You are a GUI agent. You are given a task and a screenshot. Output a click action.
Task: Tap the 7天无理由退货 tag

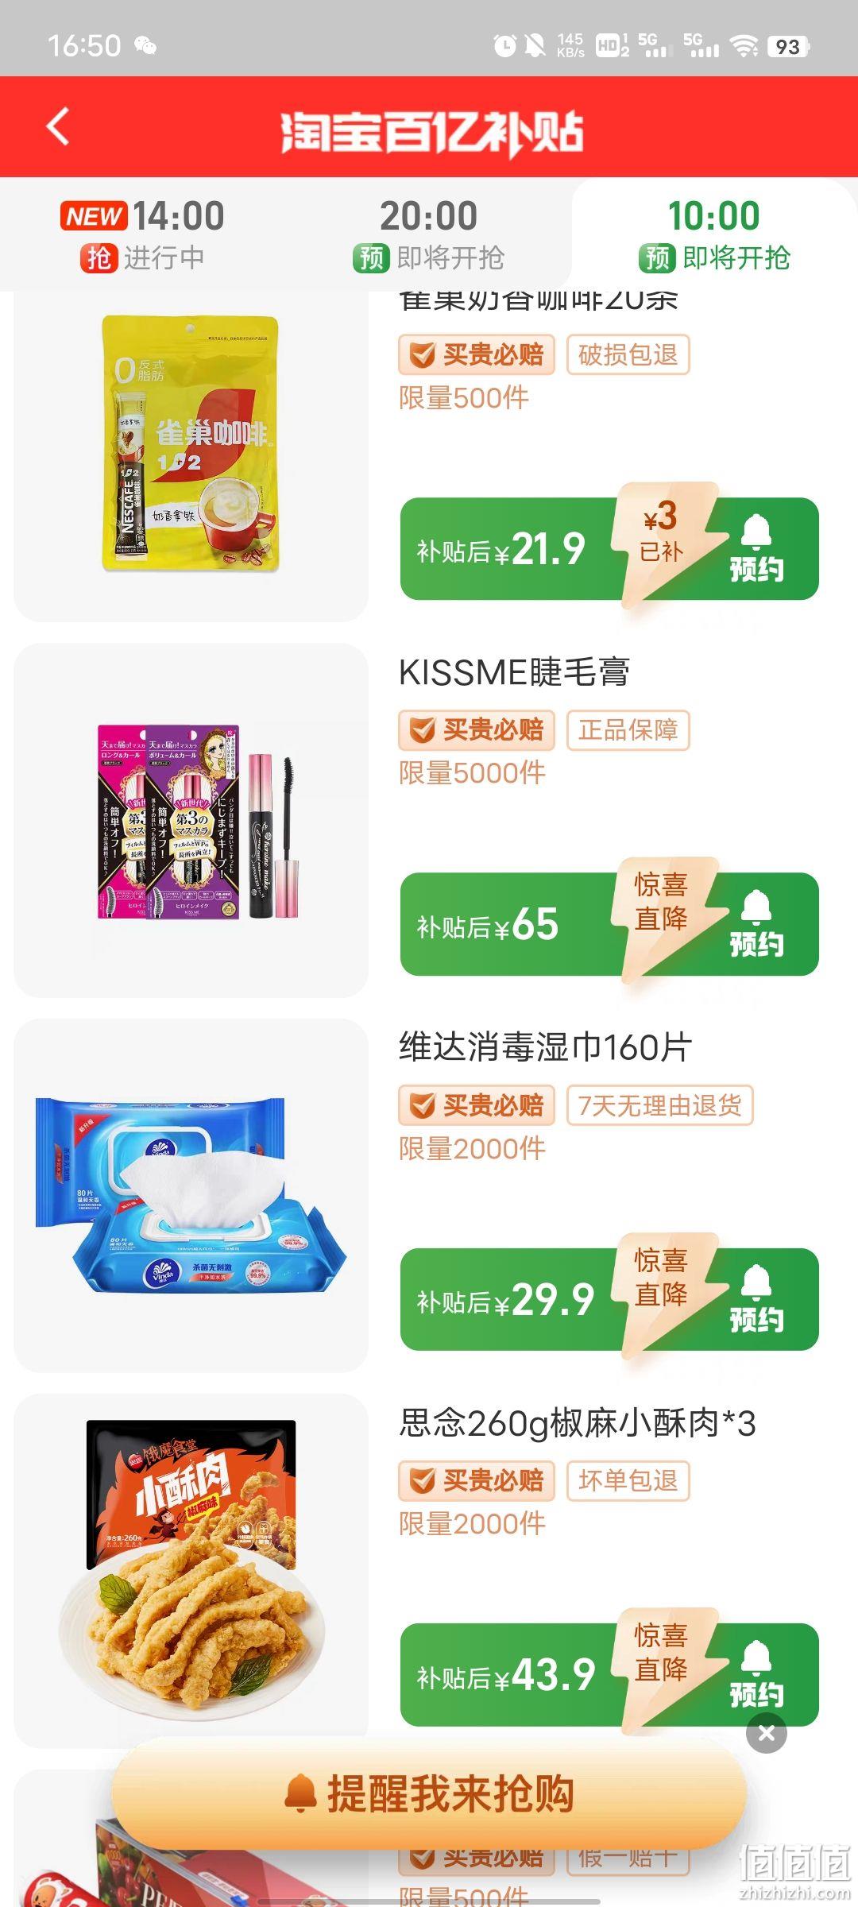tap(659, 1105)
